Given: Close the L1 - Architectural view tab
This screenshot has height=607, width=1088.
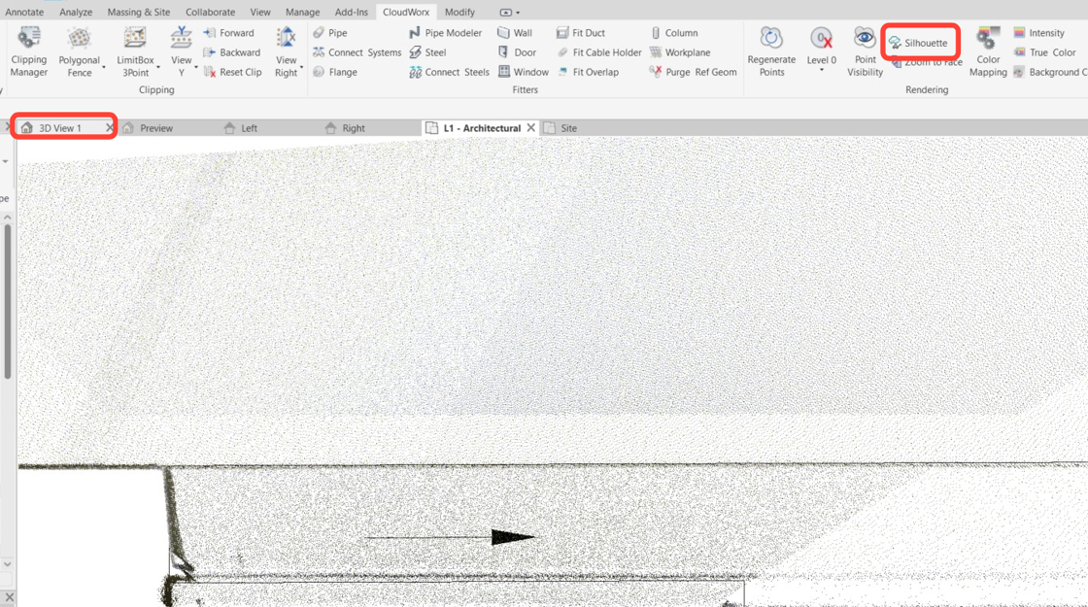Looking at the screenshot, I should (x=531, y=127).
